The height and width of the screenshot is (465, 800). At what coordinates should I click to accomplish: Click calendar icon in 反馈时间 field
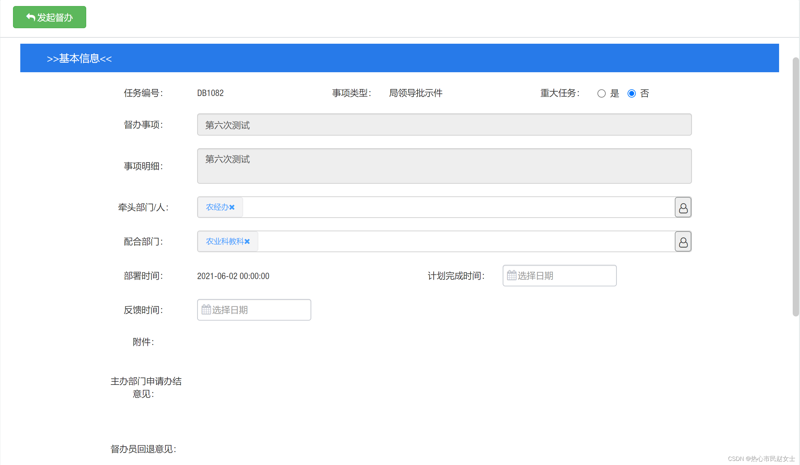click(x=206, y=309)
